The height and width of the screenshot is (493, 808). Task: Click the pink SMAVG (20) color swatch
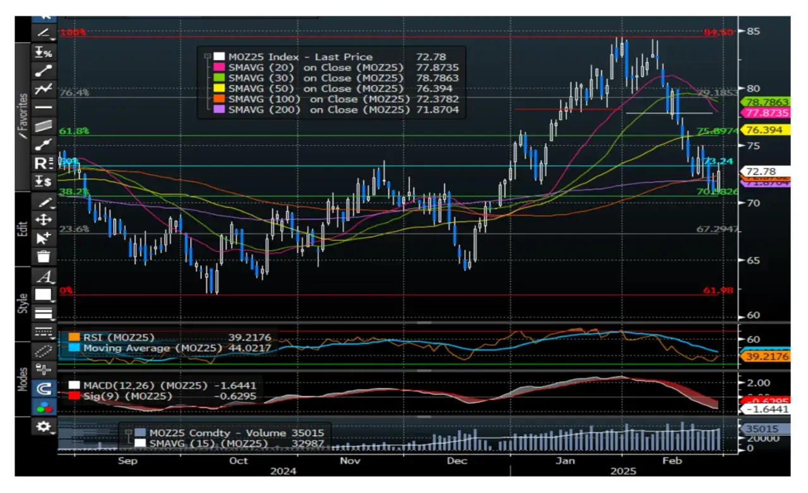pyautogui.click(x=218, y=68)
